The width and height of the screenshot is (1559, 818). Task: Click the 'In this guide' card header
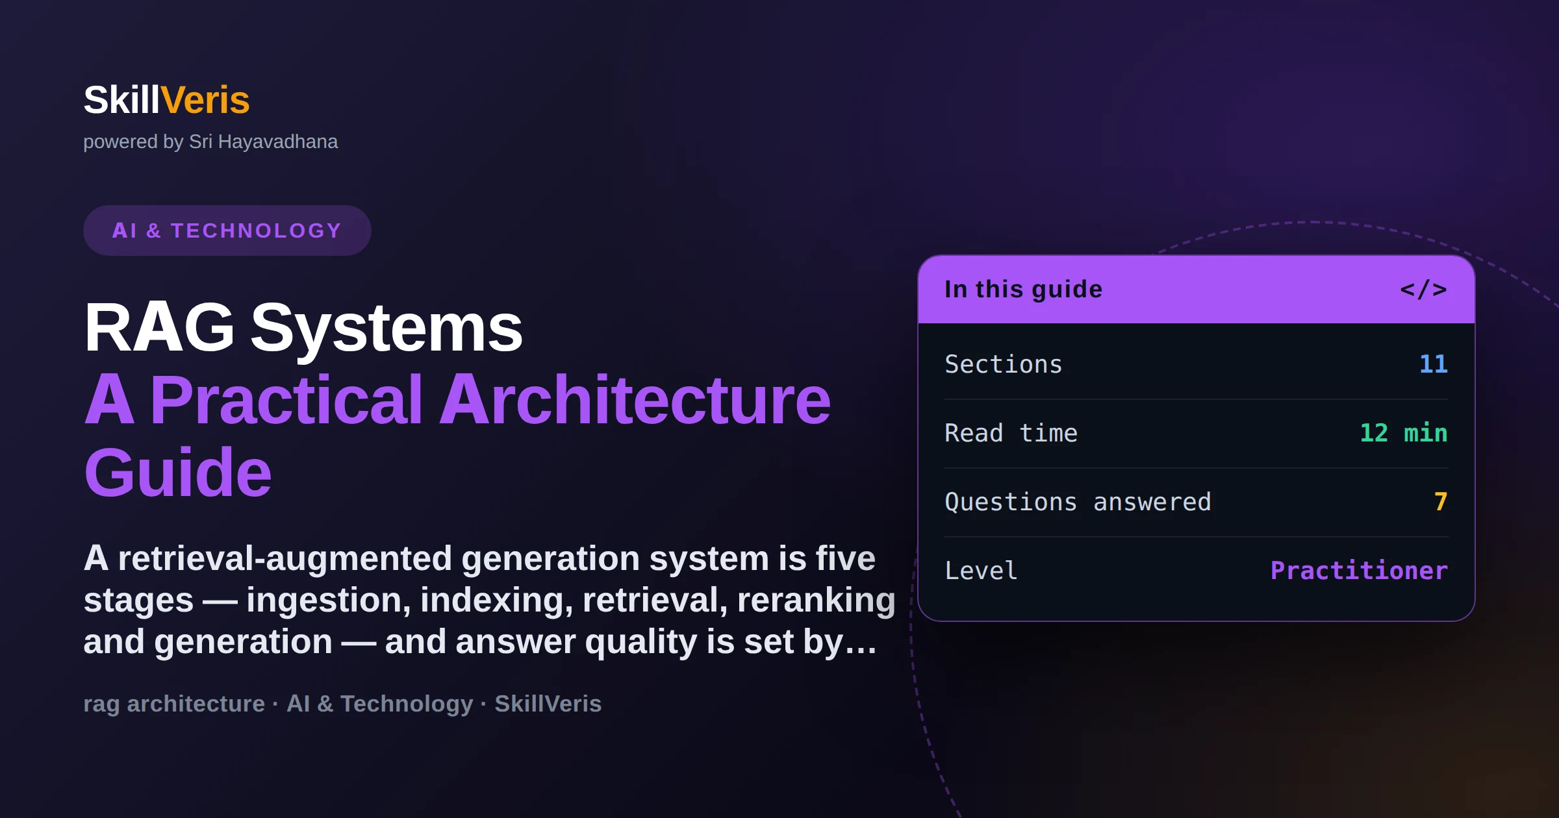coord(1196,290)
